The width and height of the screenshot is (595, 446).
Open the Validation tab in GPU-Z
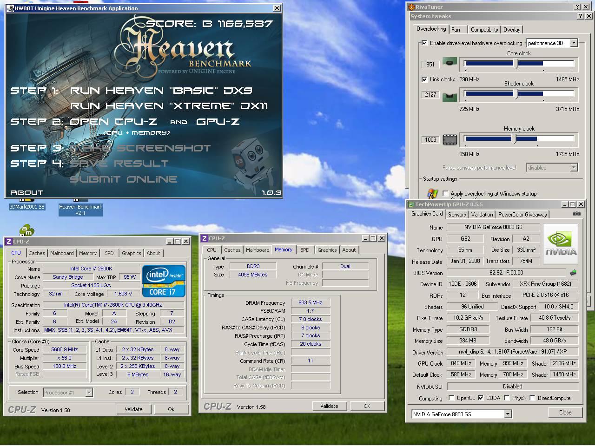(x=482, y=214)
